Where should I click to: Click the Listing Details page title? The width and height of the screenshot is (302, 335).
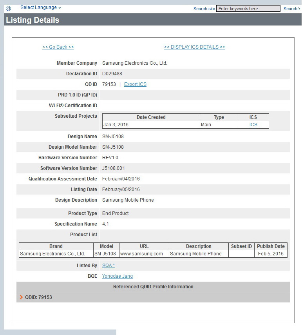(33, 20)
